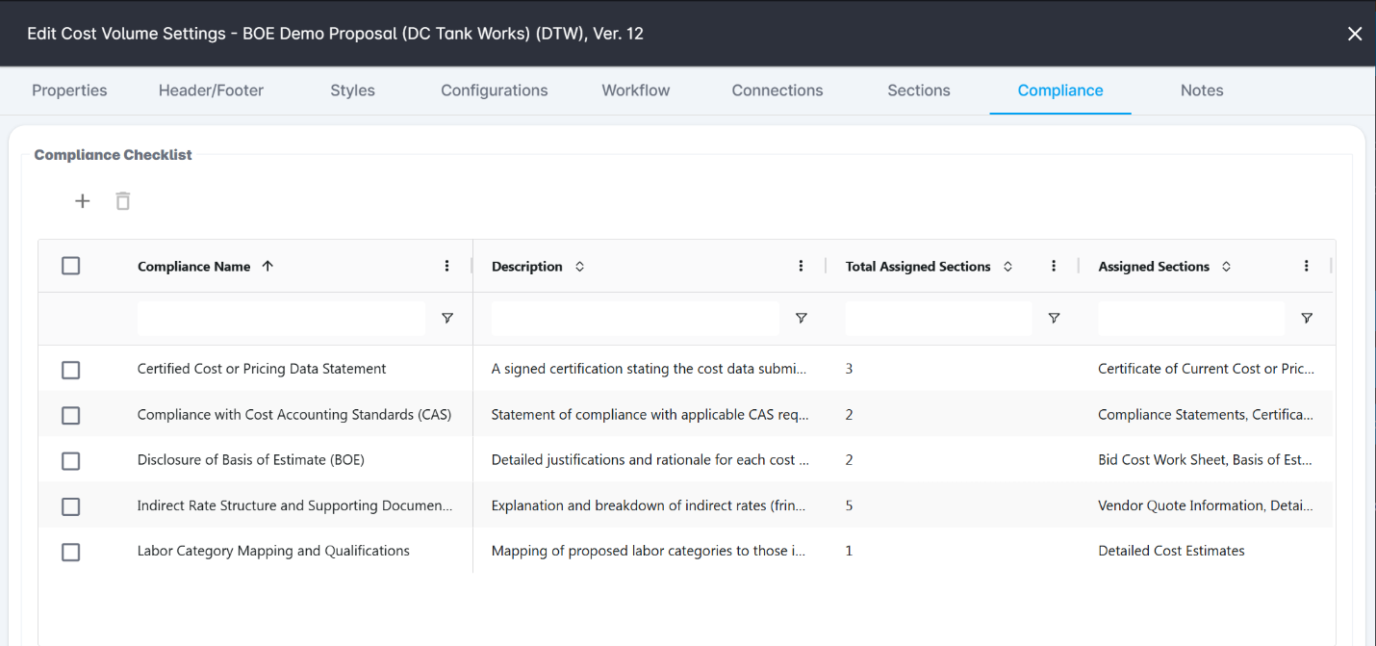Click filter funnel icon for Compliance Name

(x=446, y=319)
